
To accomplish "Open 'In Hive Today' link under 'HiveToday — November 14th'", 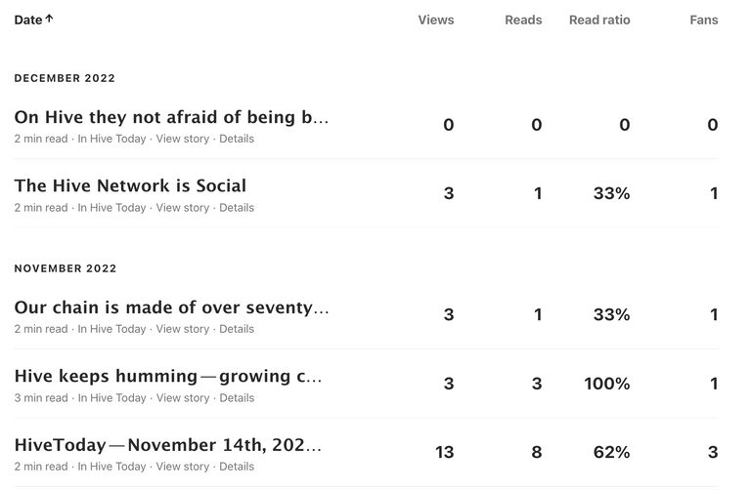I will 111,467.
